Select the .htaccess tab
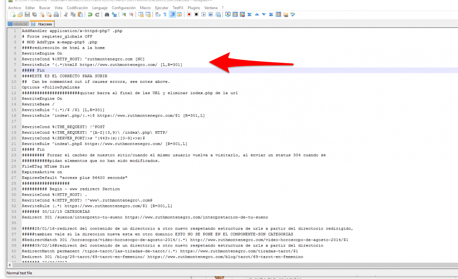458x279 pixels. pos(42,24)
